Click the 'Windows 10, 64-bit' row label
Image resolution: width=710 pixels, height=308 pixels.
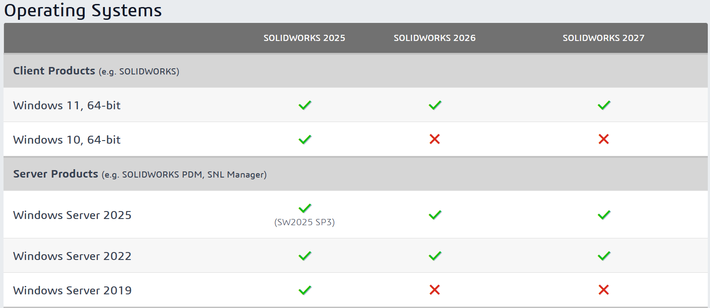tap(67, 140)
